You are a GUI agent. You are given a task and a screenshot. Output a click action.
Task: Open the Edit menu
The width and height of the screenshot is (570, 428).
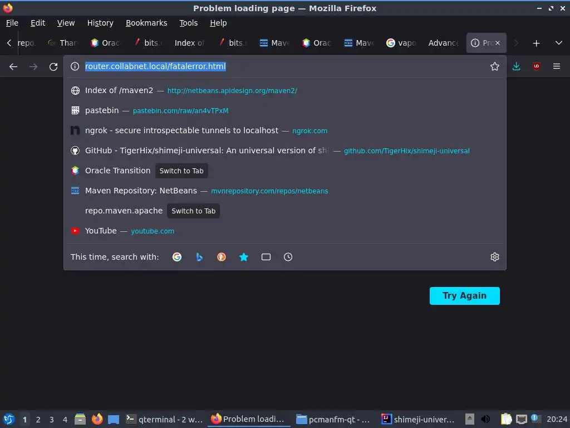pos(38,23)
